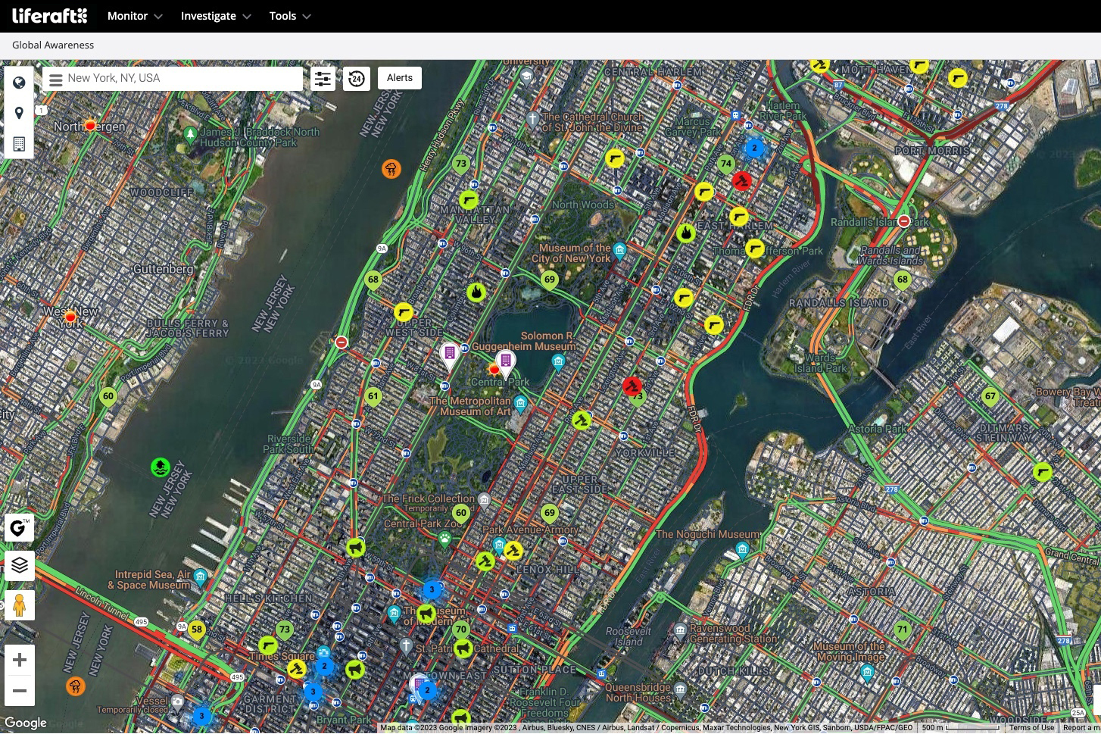Select the sun marker on North Bergen
The height and width of the screenshot is (734, 1101).
point(90,125)
